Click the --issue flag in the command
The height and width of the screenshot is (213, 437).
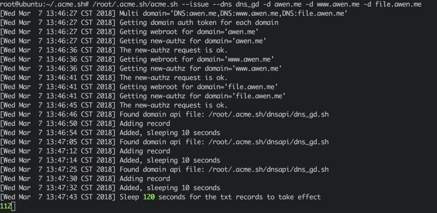click(194, 4)
